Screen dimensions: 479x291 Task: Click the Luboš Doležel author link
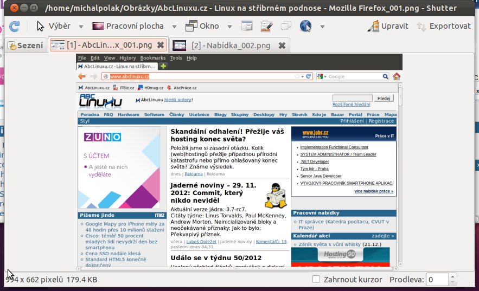pyautogui.click(x=201, y=242)
